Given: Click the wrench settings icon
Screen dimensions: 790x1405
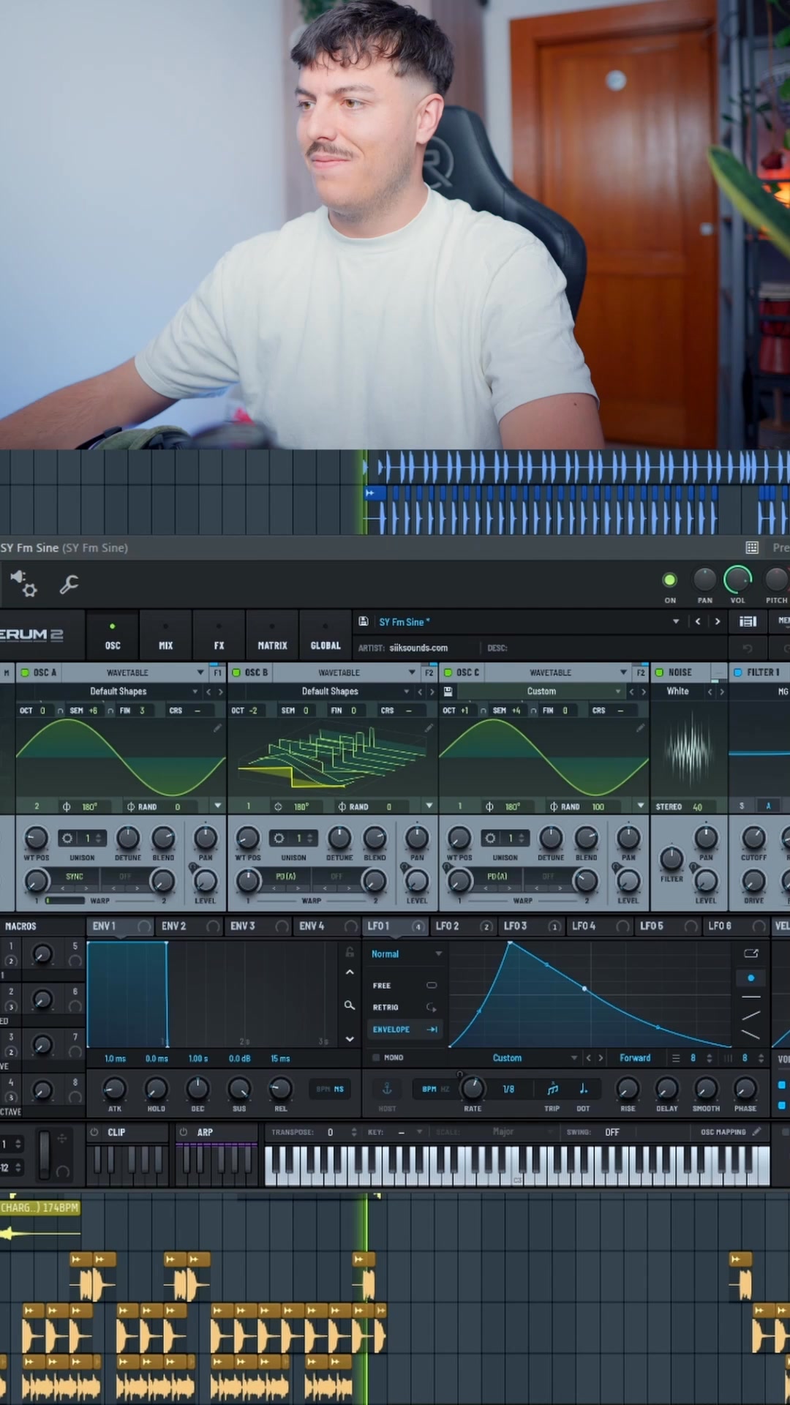Looking at the screenshot, I should point(69,584).
